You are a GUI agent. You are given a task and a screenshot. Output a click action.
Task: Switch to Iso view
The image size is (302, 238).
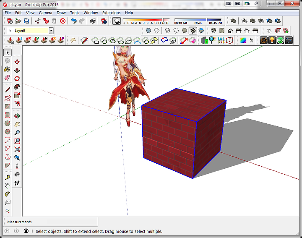coord(213,31)
